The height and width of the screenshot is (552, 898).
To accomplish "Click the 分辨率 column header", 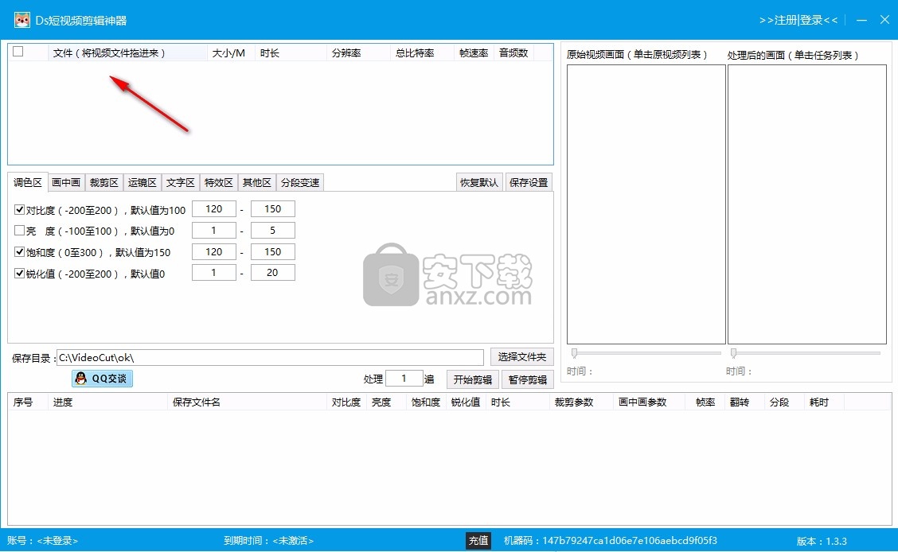I will click(358, 52).
